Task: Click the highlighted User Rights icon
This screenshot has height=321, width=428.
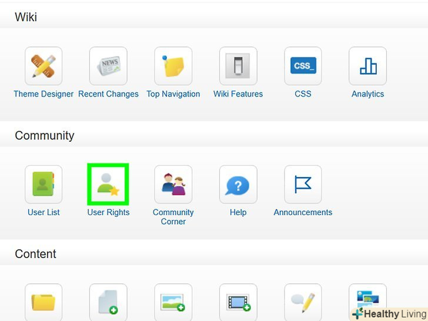Action: pos(108,185)
